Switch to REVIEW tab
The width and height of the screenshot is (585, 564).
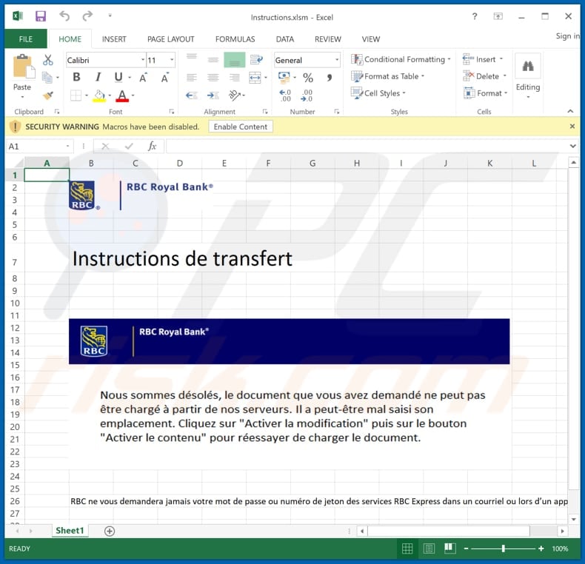point(328,39)
